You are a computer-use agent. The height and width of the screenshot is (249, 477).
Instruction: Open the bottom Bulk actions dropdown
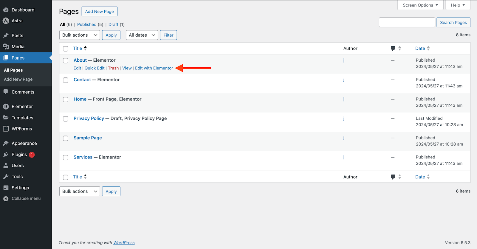[x=80, y=191]
